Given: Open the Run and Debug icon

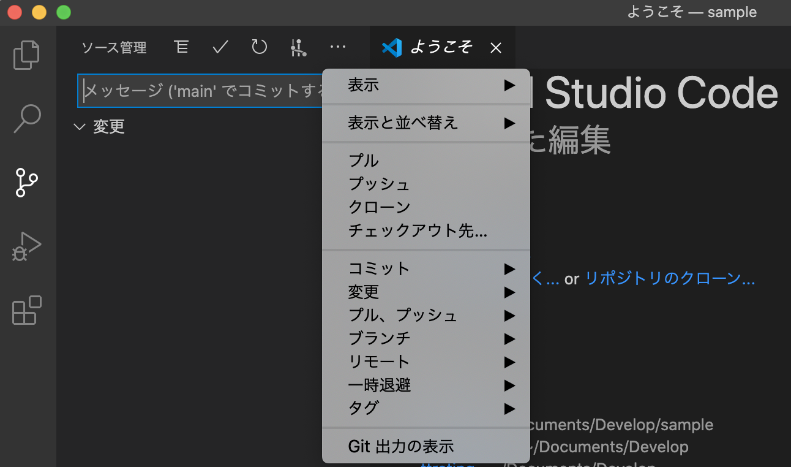Looking at the screenshot, I should click(x=26, y=247).
